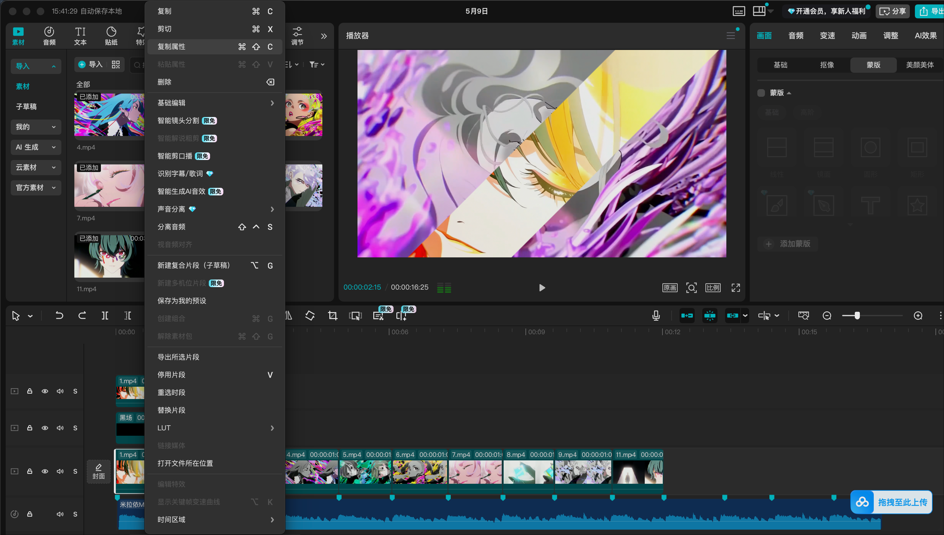The height and width of the screenshot is (535, 944).
Task: Toggle visibility of the 黑场 track
Action: (x=45, y=428)
